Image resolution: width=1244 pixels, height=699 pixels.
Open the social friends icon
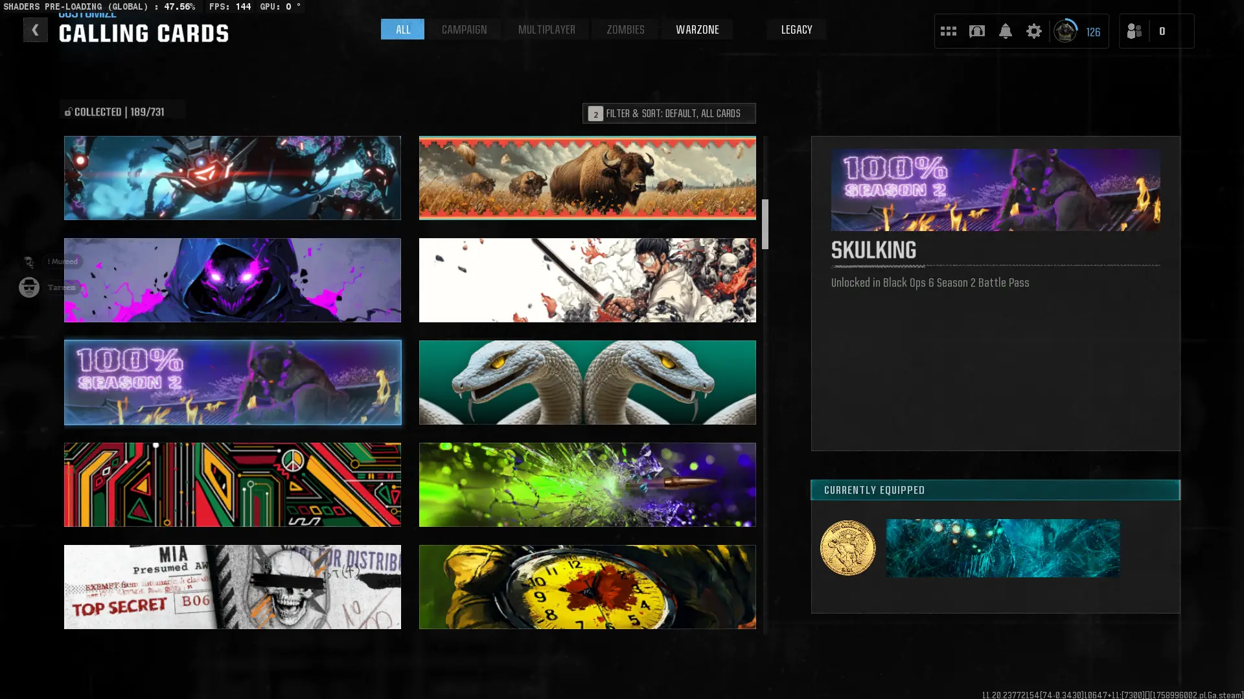coord(1134,31)
